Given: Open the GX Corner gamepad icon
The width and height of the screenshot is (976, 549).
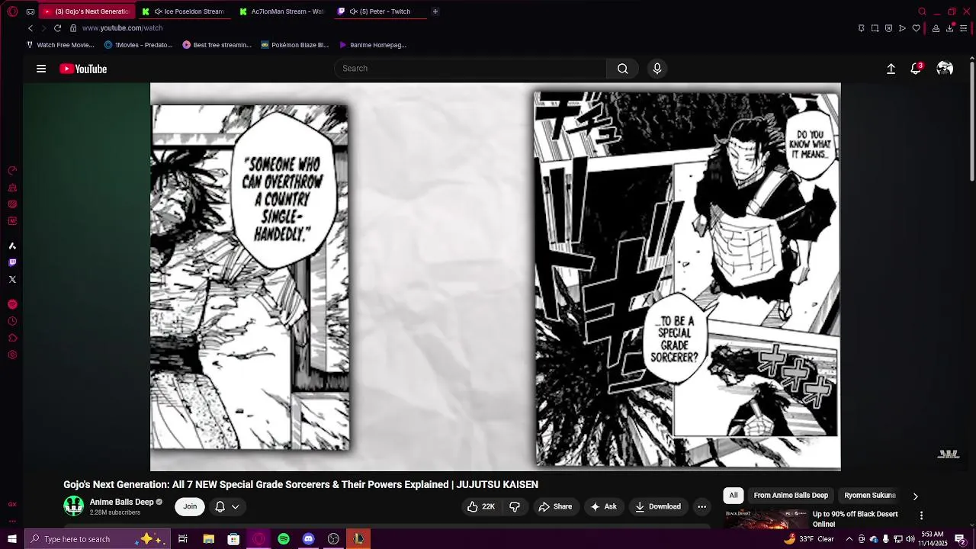Looking at the screenshot, I should (x=30, y=11).
